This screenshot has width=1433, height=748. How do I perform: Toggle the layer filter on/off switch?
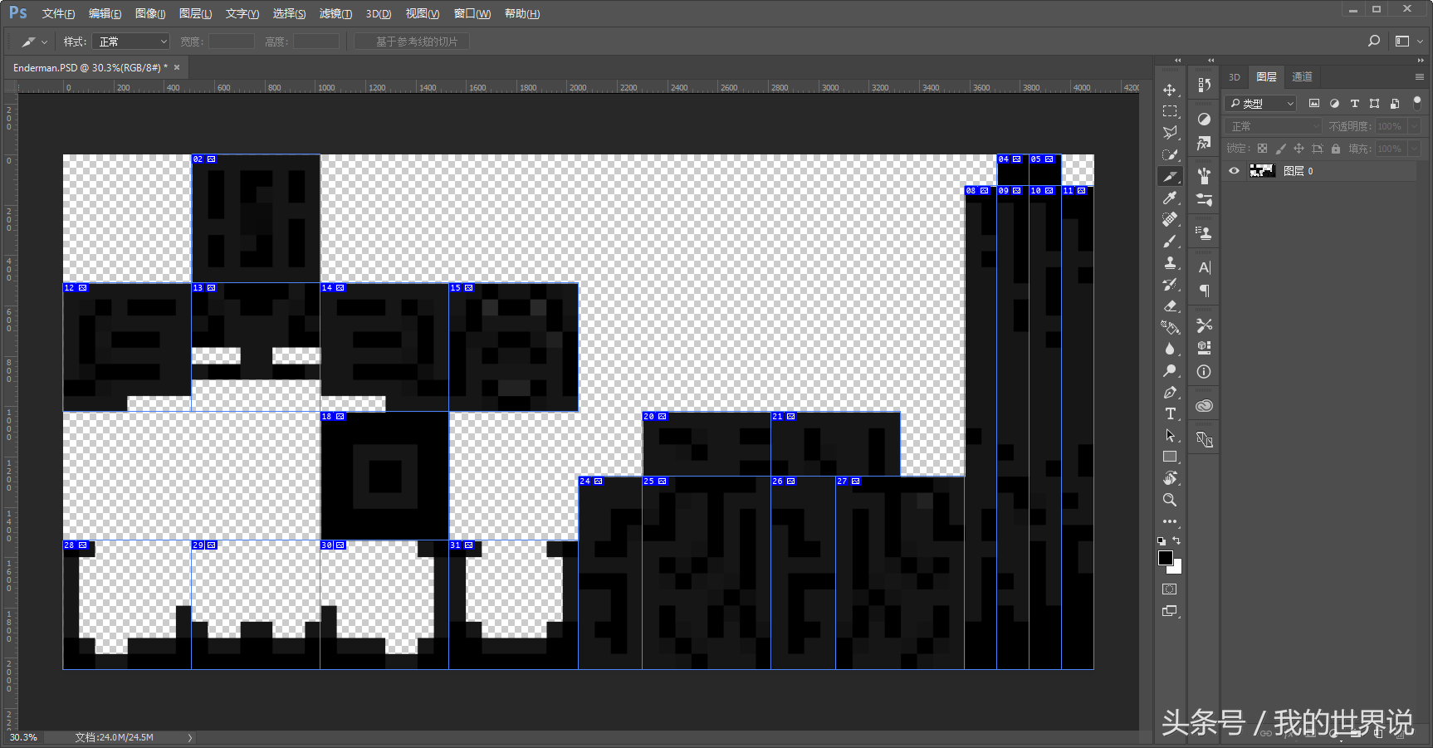click(x=1417, y=103)
